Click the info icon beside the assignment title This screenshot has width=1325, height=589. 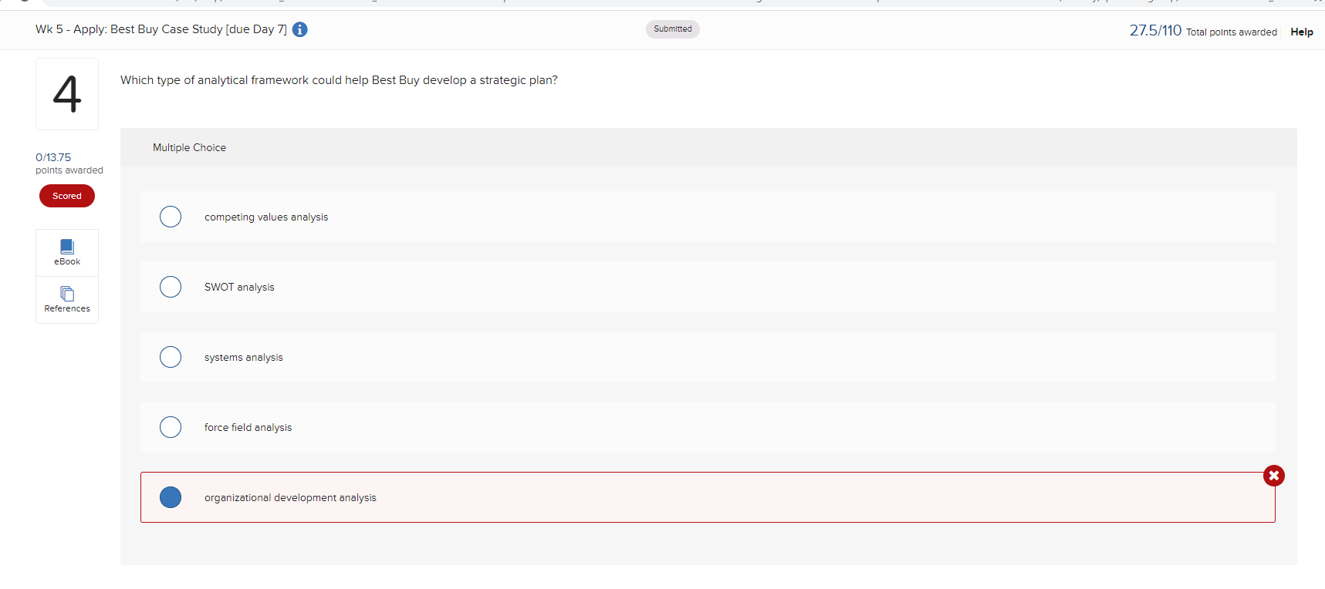pyautogui.click(x=299, y=29)
